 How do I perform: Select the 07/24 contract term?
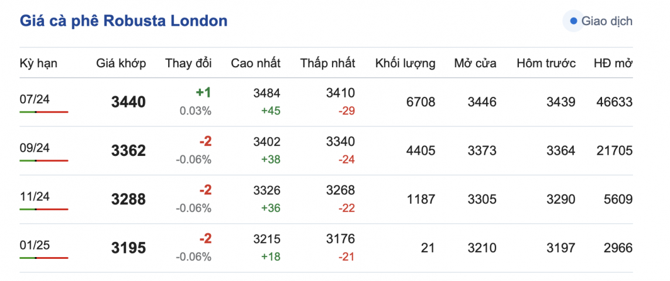coord(35,99)
